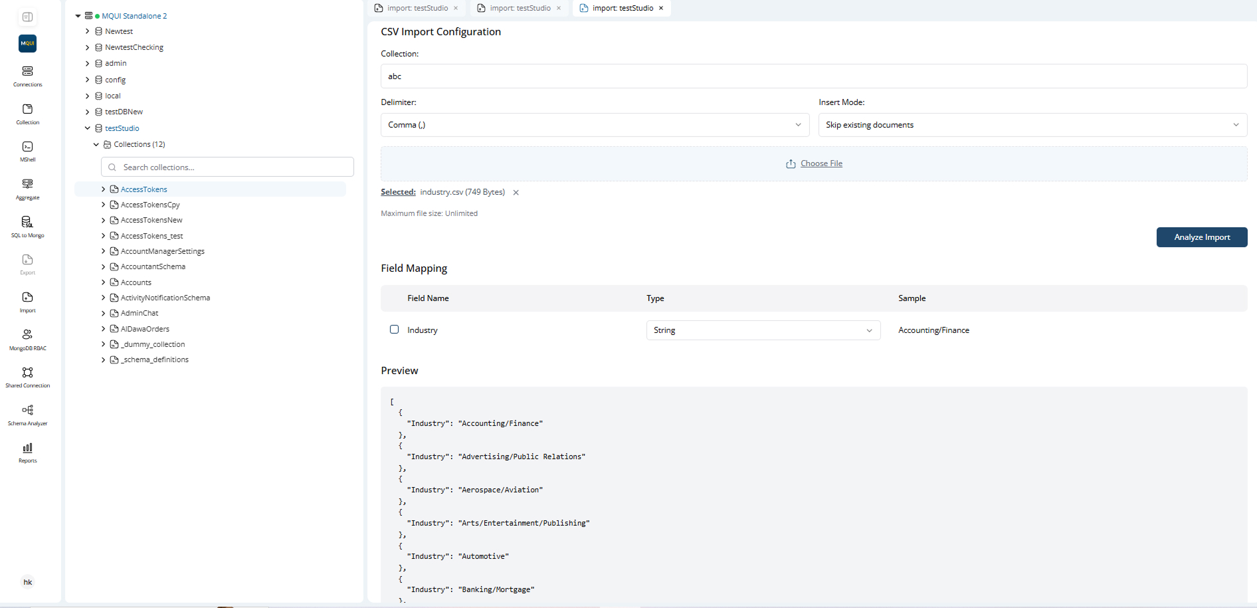Open the Insert Mode dropdown
Screen dimensions: 1257x608
1032,125
